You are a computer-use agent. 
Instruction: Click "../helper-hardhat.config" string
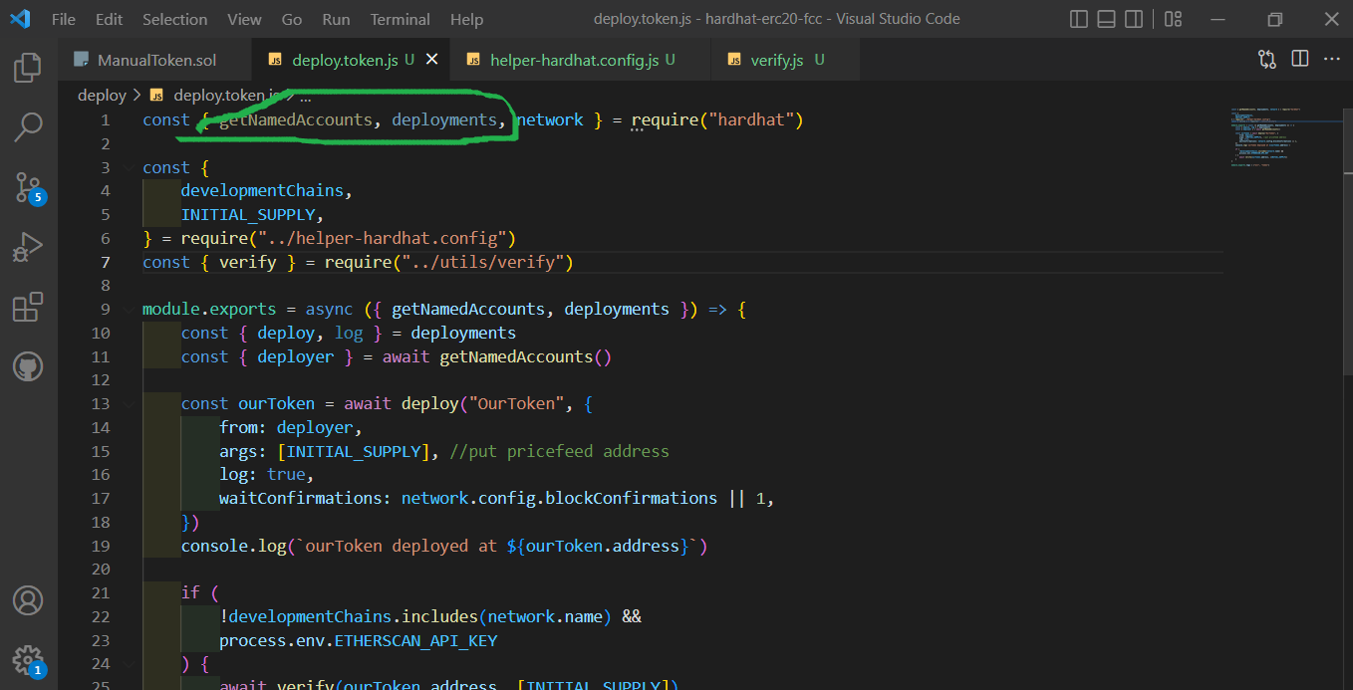tap(383, 238)
